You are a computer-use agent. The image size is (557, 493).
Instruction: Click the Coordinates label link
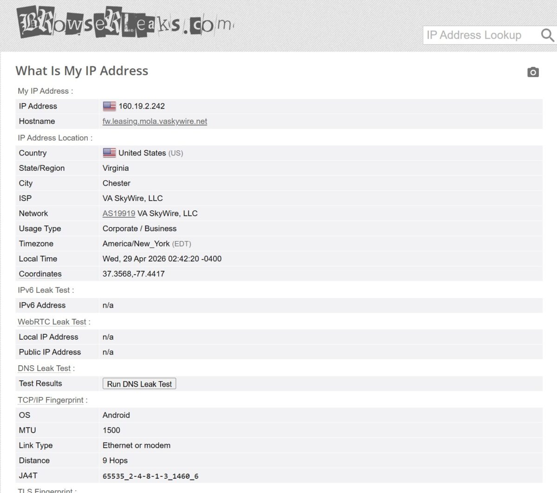40,274
